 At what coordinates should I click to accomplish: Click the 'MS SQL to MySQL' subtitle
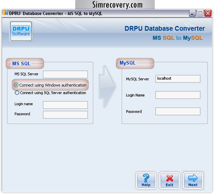coord(177,38)
